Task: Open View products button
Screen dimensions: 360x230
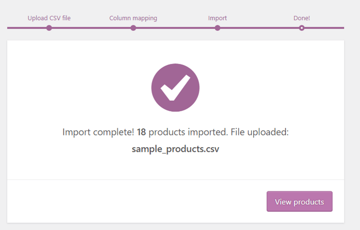Action: click(x=300, y=201)
